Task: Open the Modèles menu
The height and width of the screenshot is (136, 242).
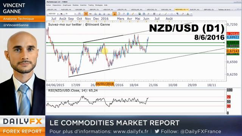Action: [76, 5]
